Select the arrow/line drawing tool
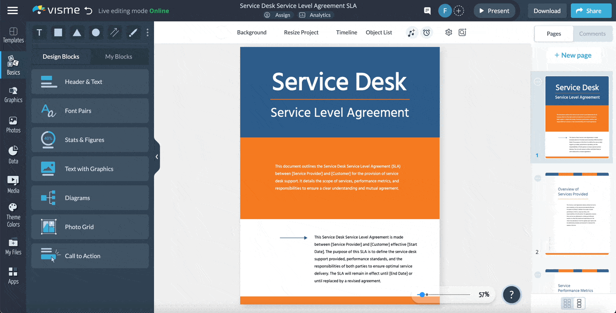This screenshot has height=313, width=616. pyautogui.click(x=113, y=32)
